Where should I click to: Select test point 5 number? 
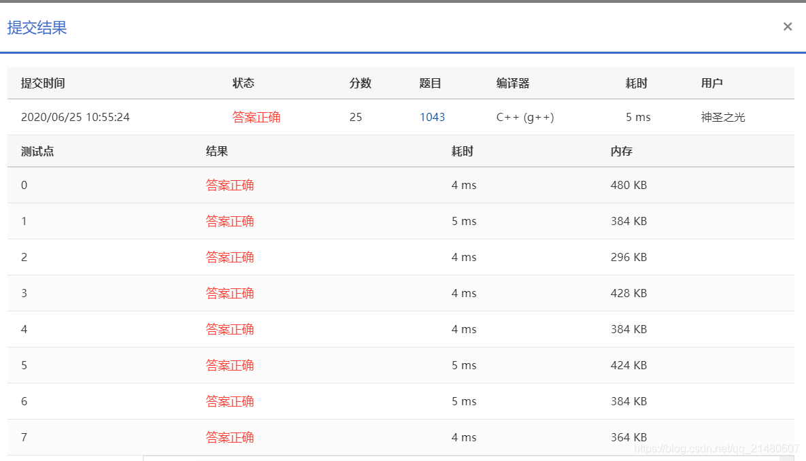[x=24, y=365]
